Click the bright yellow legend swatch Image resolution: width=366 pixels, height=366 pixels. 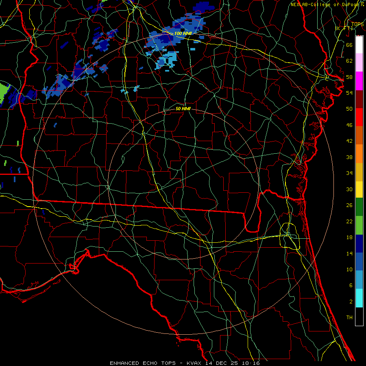pos(359,189)
